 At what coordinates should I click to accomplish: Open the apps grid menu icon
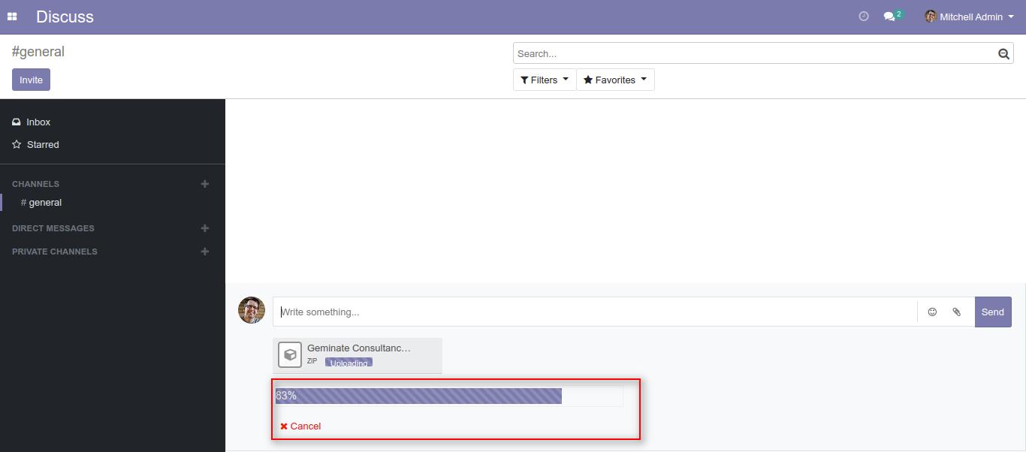click(12, 17)
